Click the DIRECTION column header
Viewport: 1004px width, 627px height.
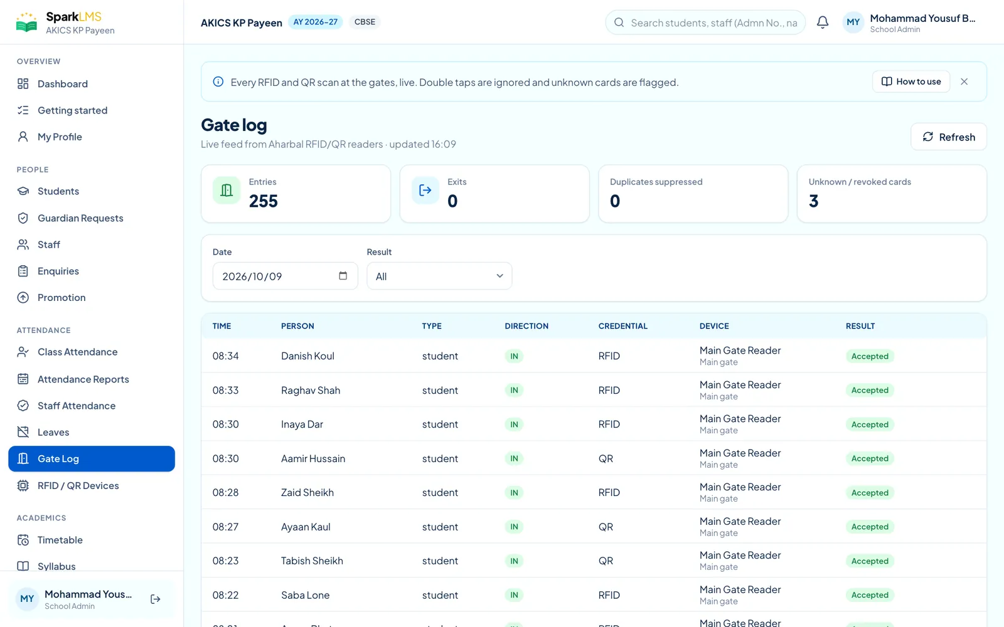click(526, 327)
